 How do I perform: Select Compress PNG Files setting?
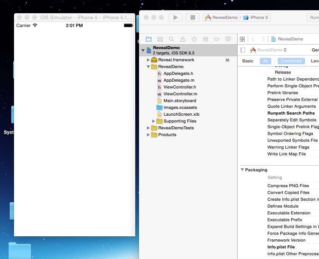tap(288, 186)
